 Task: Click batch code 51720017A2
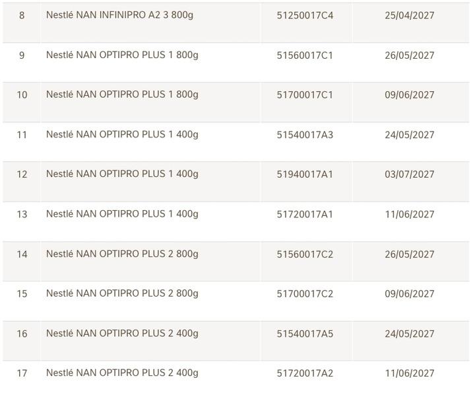pos(305,373)
